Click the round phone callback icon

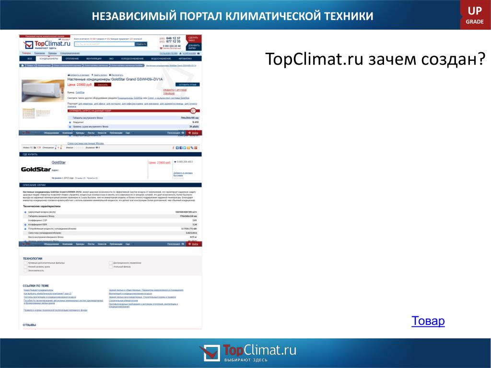193,111
